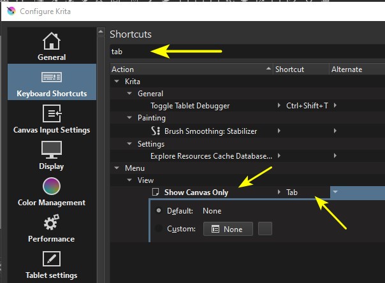Select the Show Canvas Only row

[247, 192]
